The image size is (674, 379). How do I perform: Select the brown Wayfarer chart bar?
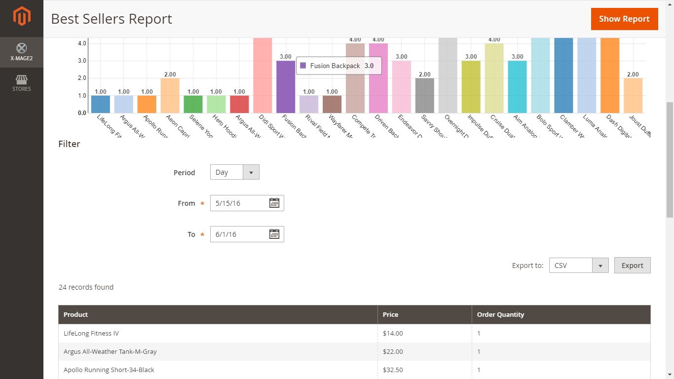[x=332, y=104]
